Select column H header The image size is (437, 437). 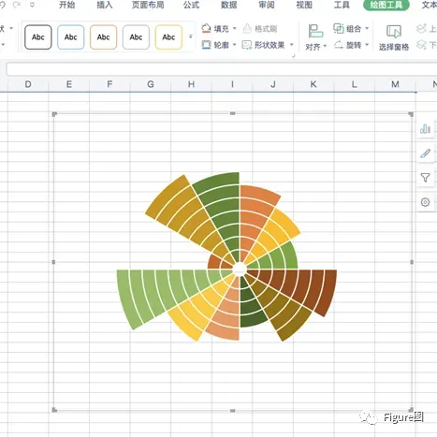(x=191, y=84)
